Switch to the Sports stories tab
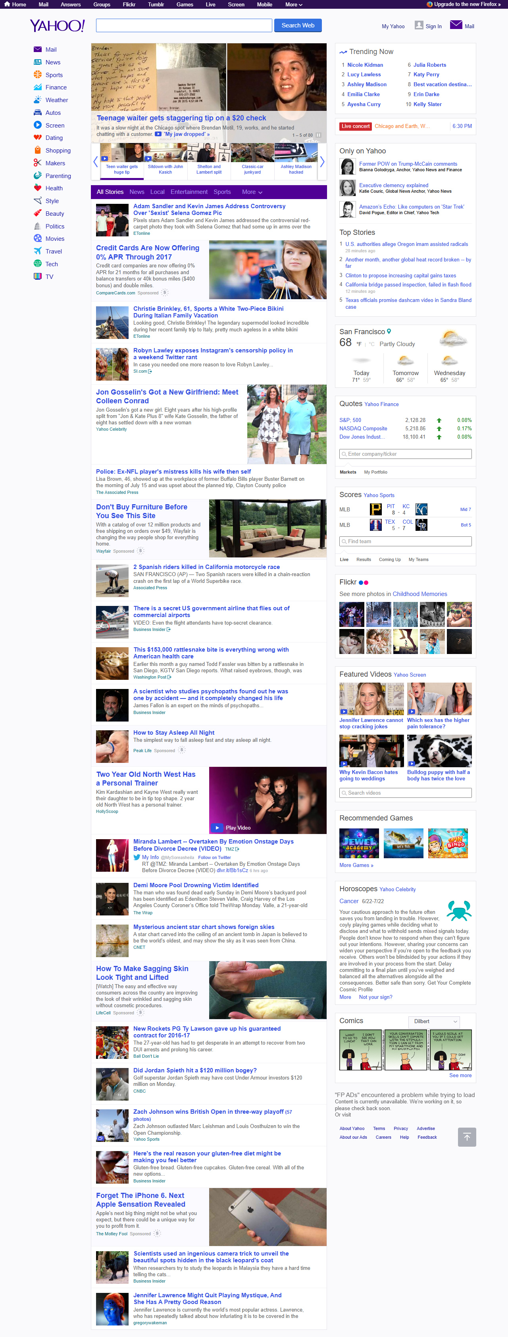Image resolution: width=508 pixels, height=1337 pixels. click(x=222, y=192)
